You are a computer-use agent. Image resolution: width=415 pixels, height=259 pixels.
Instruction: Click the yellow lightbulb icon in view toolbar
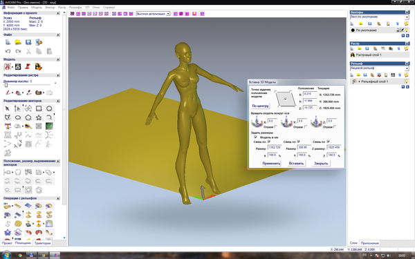click(x=194, y=14)
